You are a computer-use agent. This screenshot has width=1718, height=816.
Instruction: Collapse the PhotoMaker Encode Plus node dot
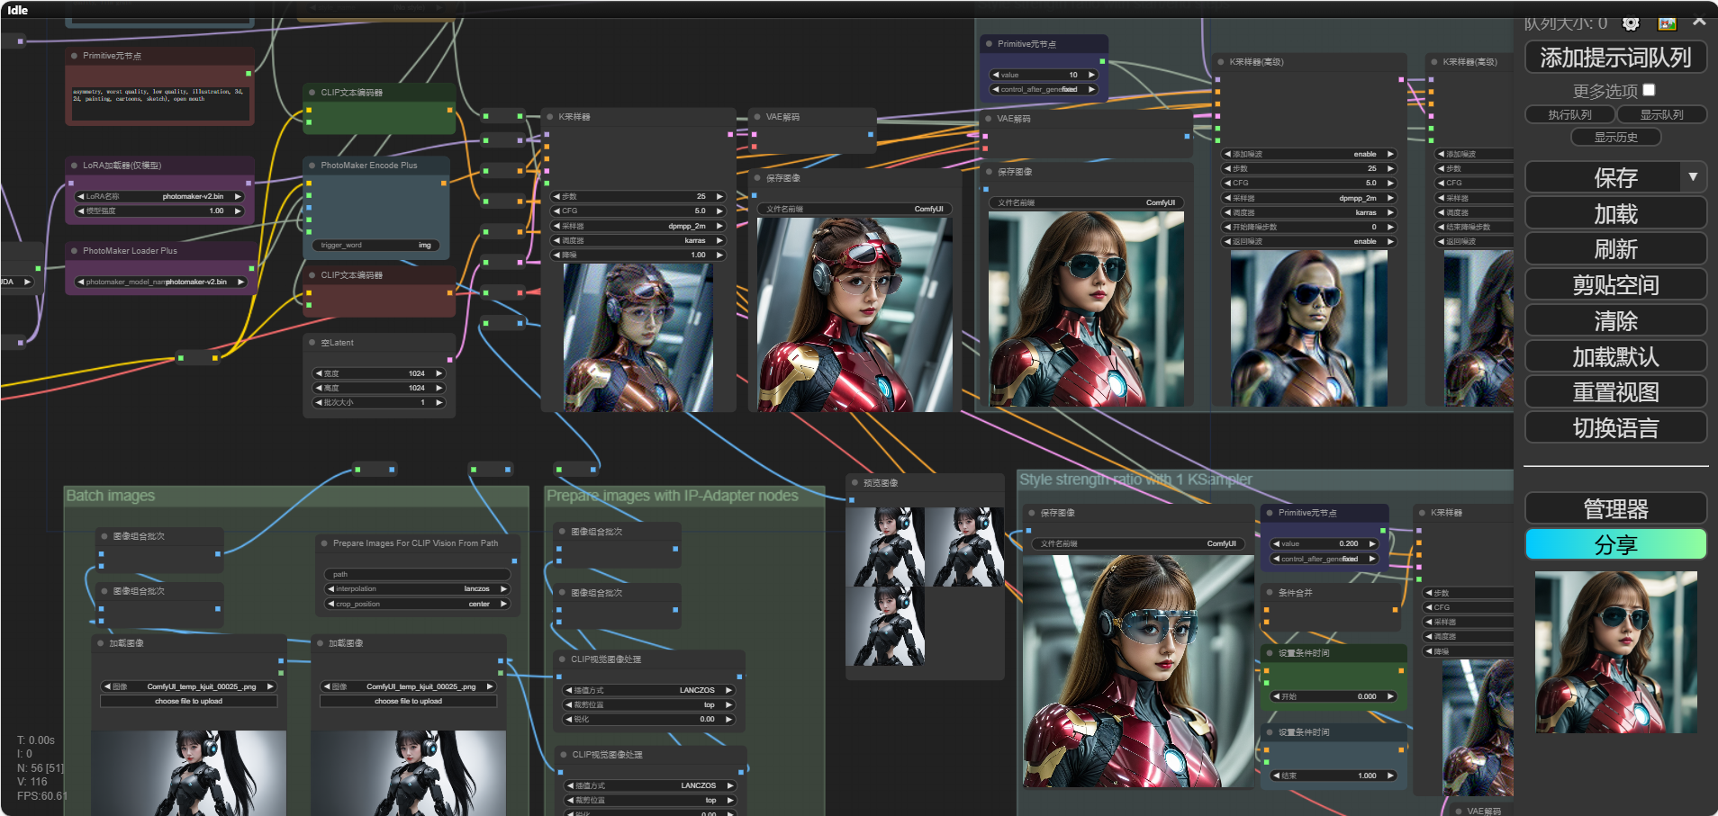coord(312,166)
